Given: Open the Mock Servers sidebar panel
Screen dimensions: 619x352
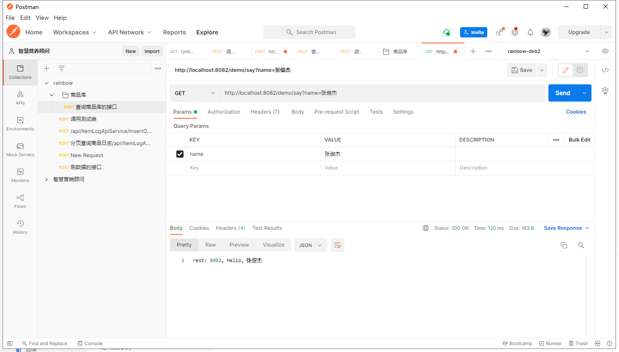Looking at the screenshot, I should [x=20, y=150].
